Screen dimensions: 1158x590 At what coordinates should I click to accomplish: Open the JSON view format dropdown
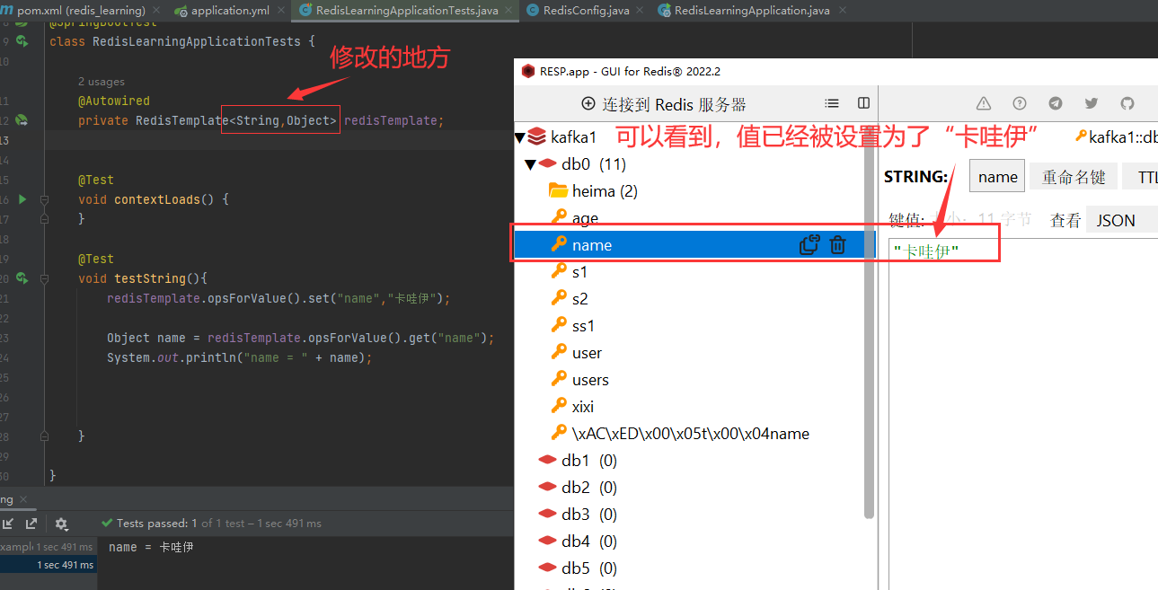1119,220
